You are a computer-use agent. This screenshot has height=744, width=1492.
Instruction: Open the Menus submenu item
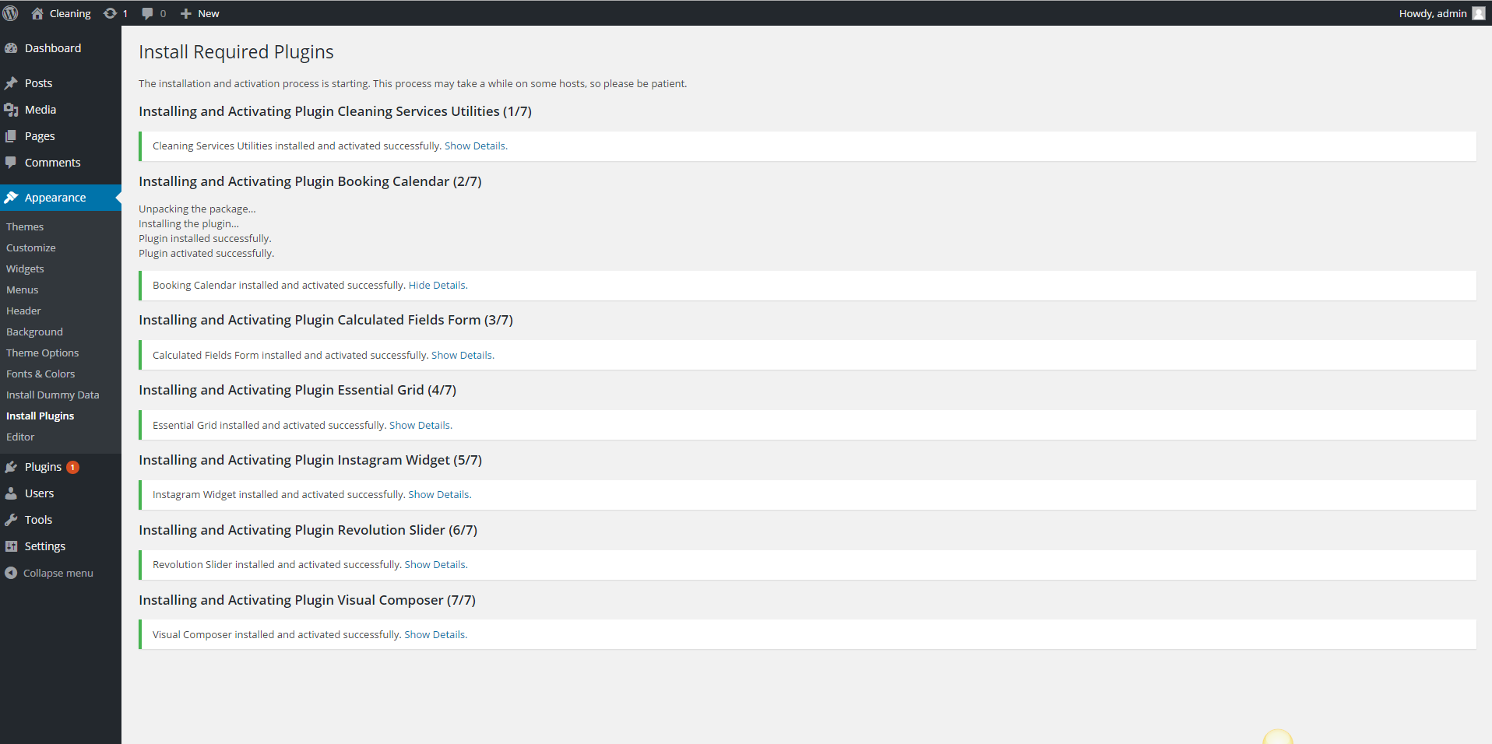22,290
